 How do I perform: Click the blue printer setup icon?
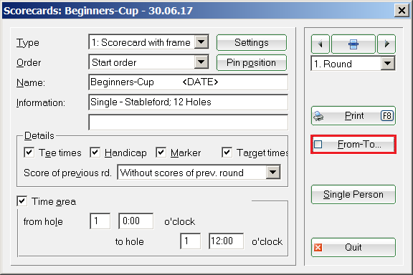353,44
